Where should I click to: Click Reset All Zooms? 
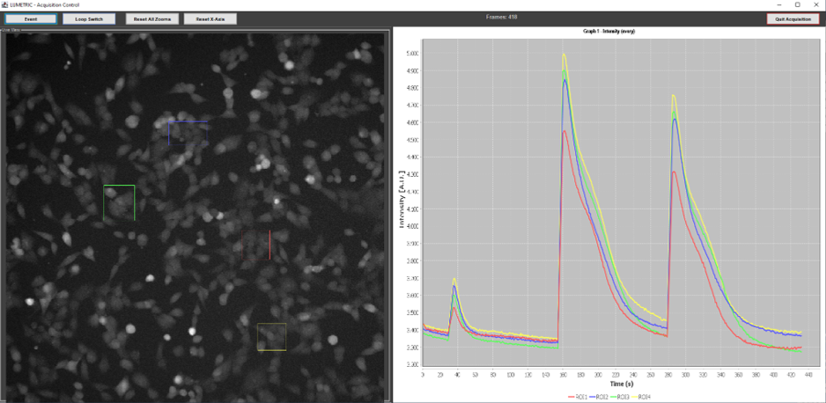point(152,19)
